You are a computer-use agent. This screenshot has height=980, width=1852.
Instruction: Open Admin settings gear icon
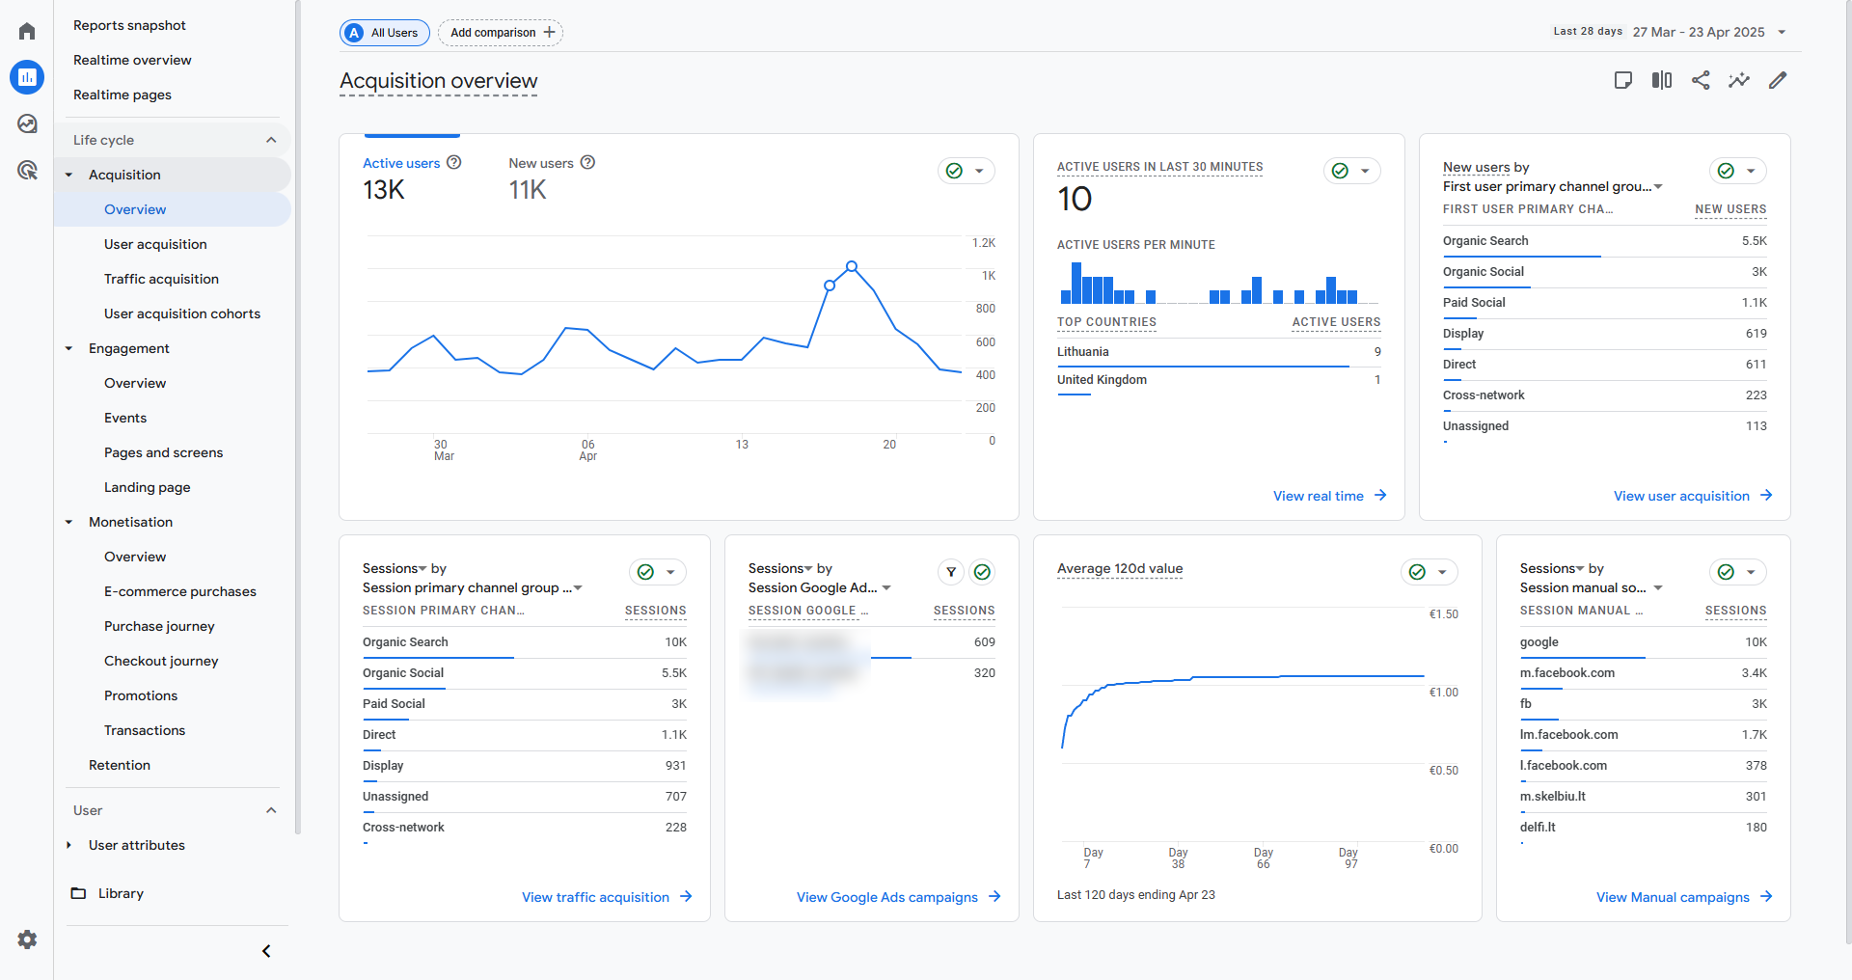tap(27, 939)
